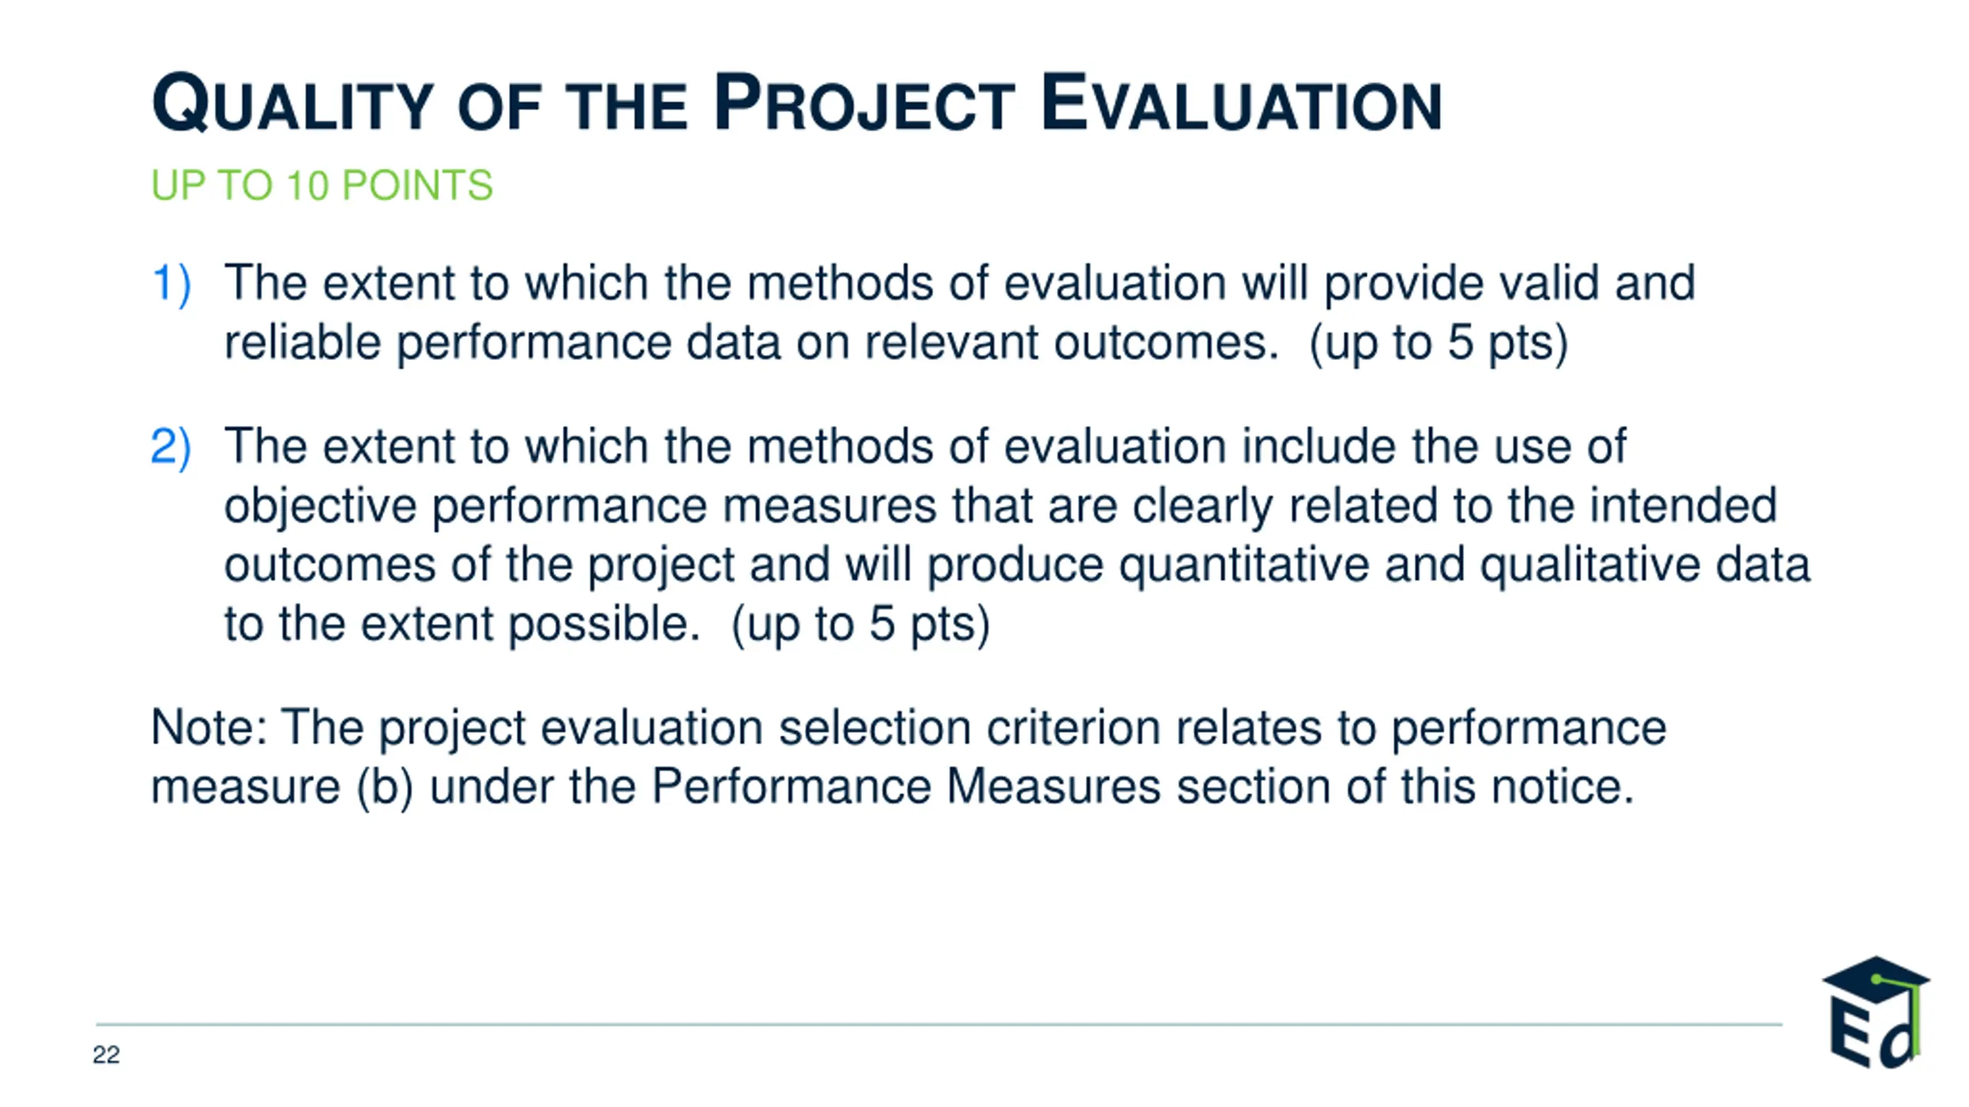This screenshot has width=1969, height=1107.
Task: Click the '(b)' reference in the note
Action: click(x=385, y=786)
